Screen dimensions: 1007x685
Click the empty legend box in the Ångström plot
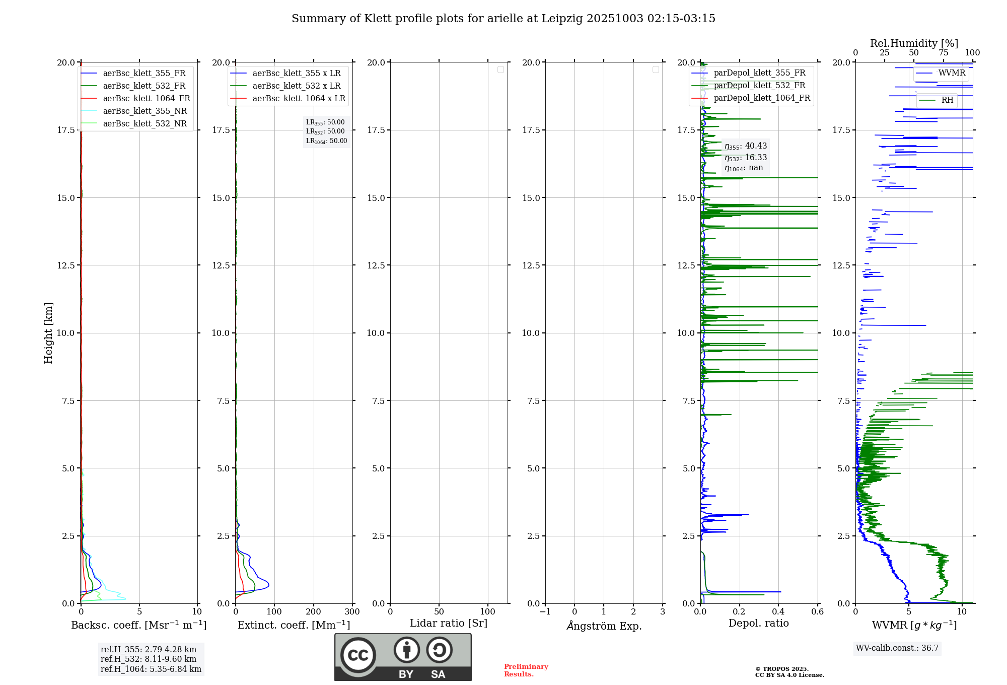pos(656,70)
